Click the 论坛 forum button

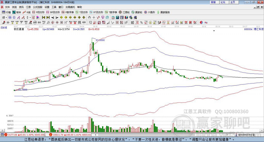point(224,2)
